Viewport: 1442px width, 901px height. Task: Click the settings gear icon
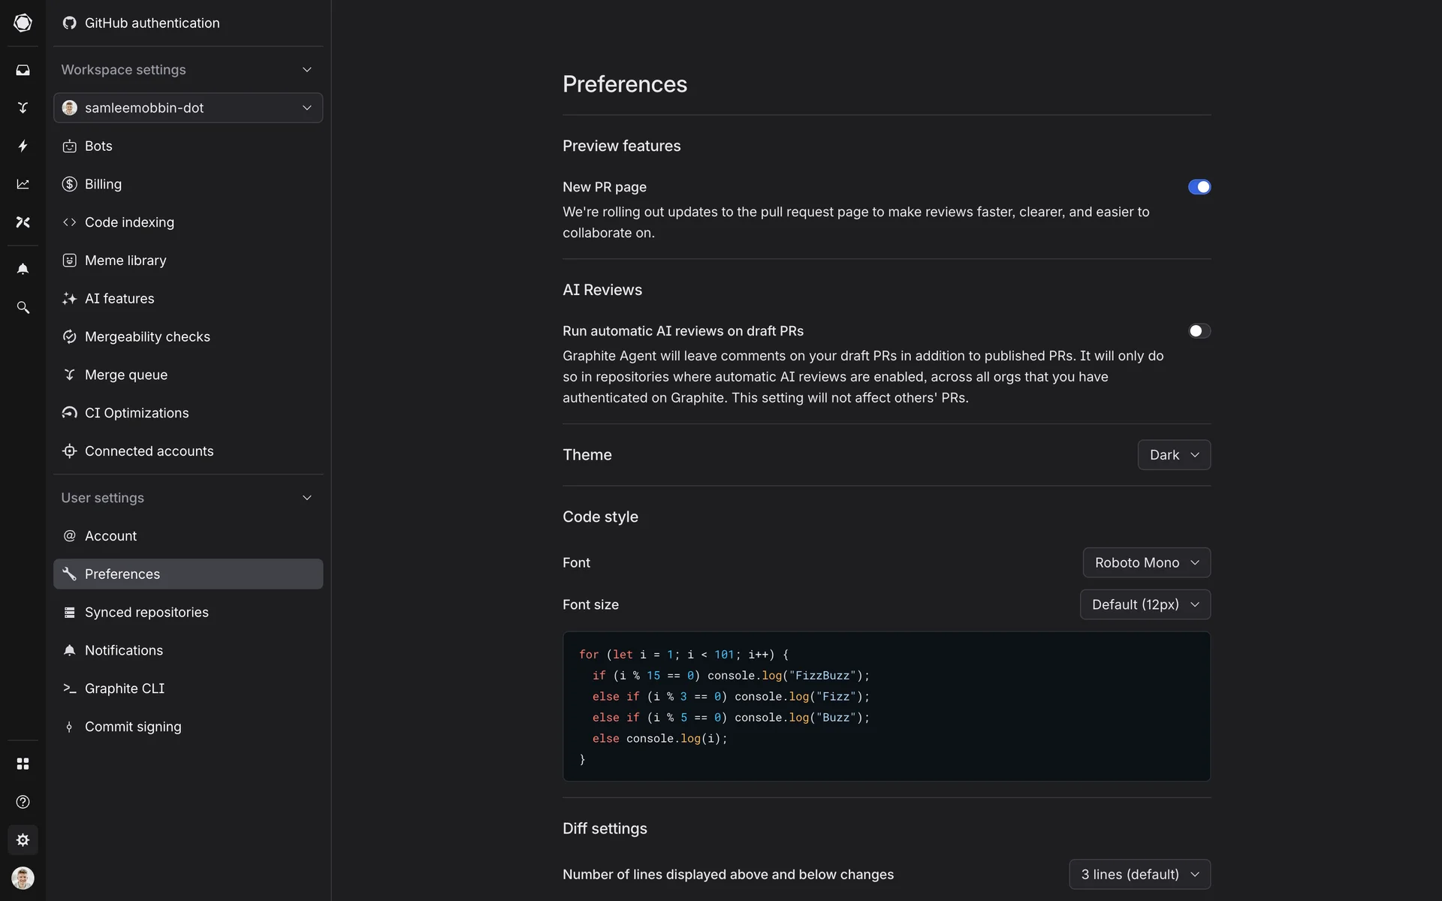click(23, 839)
